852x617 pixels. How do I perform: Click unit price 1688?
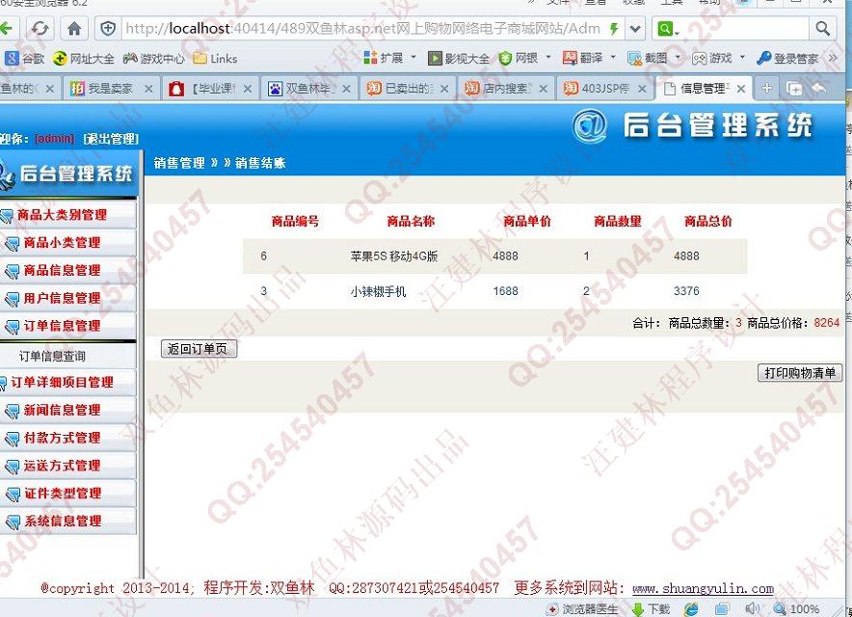coord(505,291)
